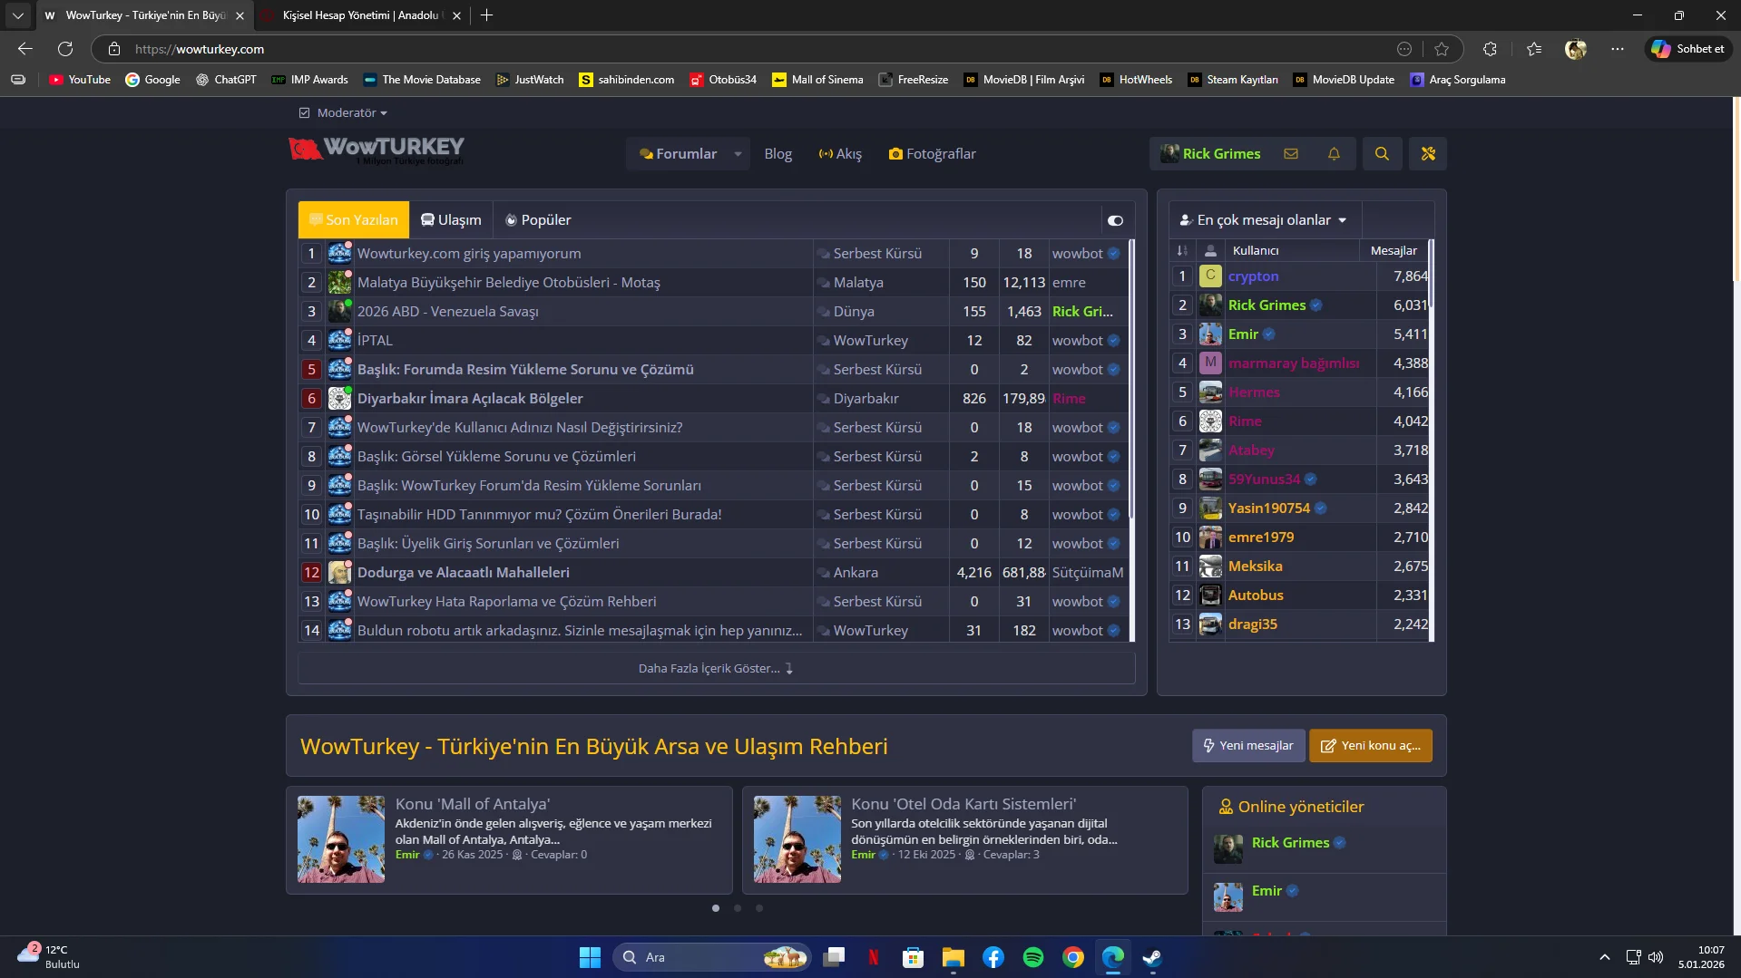Open the notifications bell icon
Viewport: 1741px width, 978px height.
tap(1333, 154)
